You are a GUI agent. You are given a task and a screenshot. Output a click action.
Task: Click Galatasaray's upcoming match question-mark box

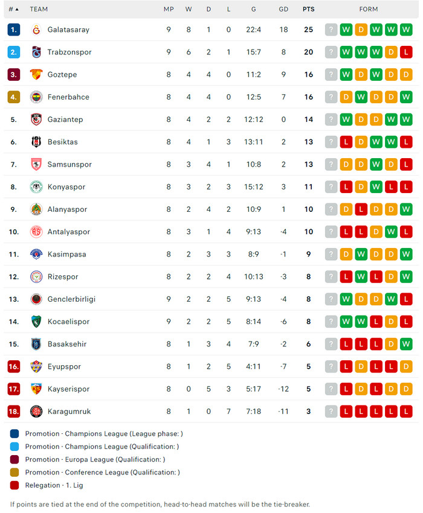[331, 30]
